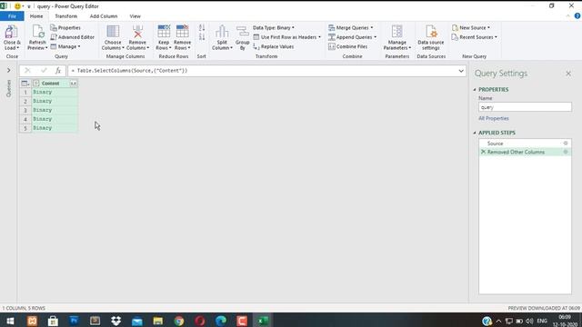Click Remove Columns icon

click(x=137, y=32)
